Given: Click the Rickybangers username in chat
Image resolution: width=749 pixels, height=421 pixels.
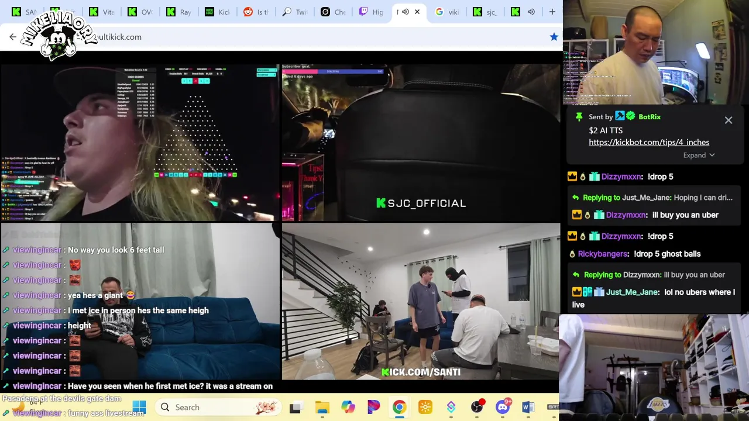Looking at the screenshot, I should click(x=603, y=254).
